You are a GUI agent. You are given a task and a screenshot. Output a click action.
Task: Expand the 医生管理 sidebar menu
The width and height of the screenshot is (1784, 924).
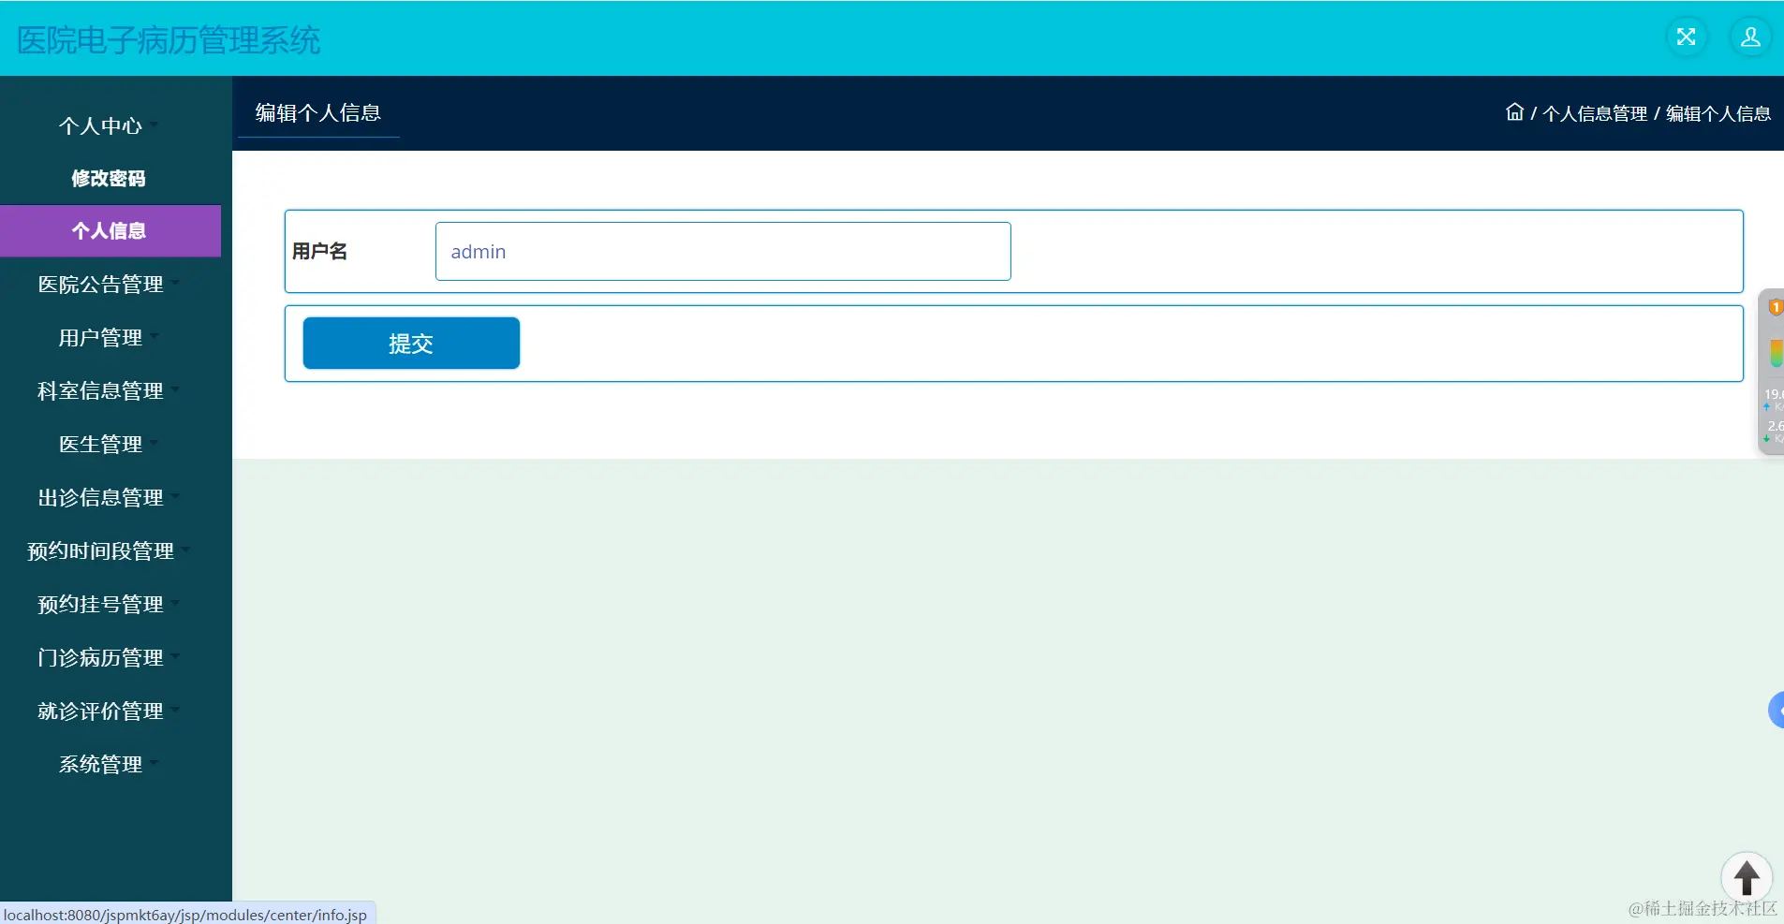click(x=110, y=444)
